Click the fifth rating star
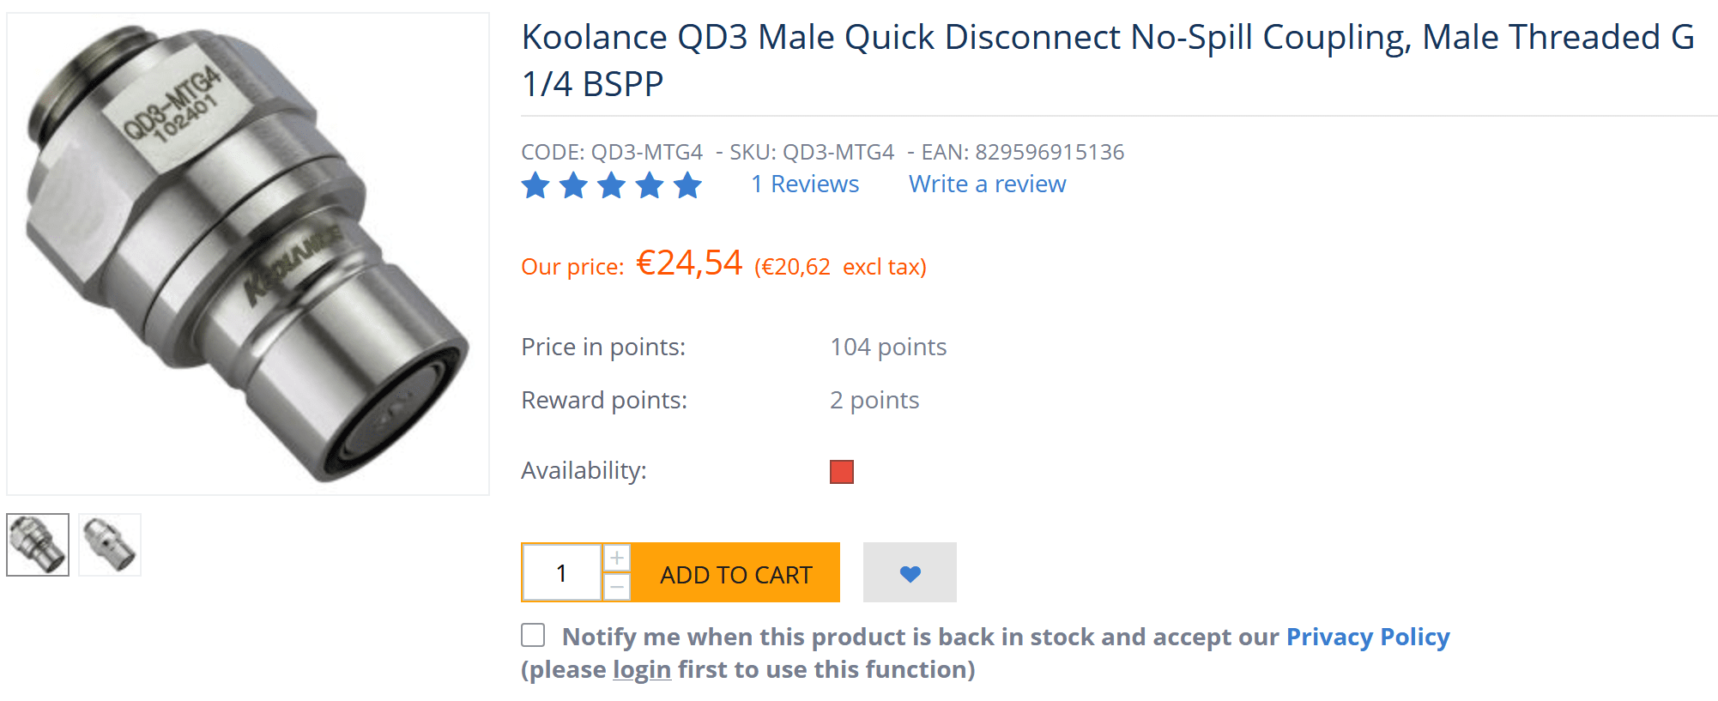1718x701 pixels. click(687, 185)
